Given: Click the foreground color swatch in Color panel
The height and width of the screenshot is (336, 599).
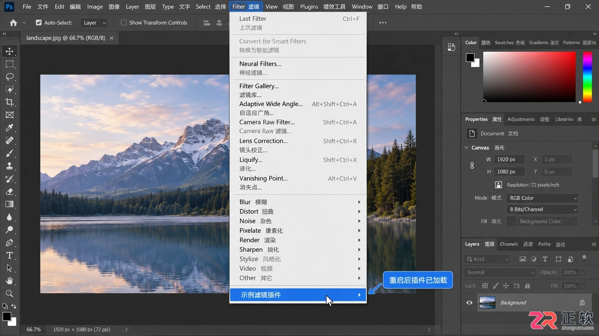Looking at the screenshot, I should point(470,58).
